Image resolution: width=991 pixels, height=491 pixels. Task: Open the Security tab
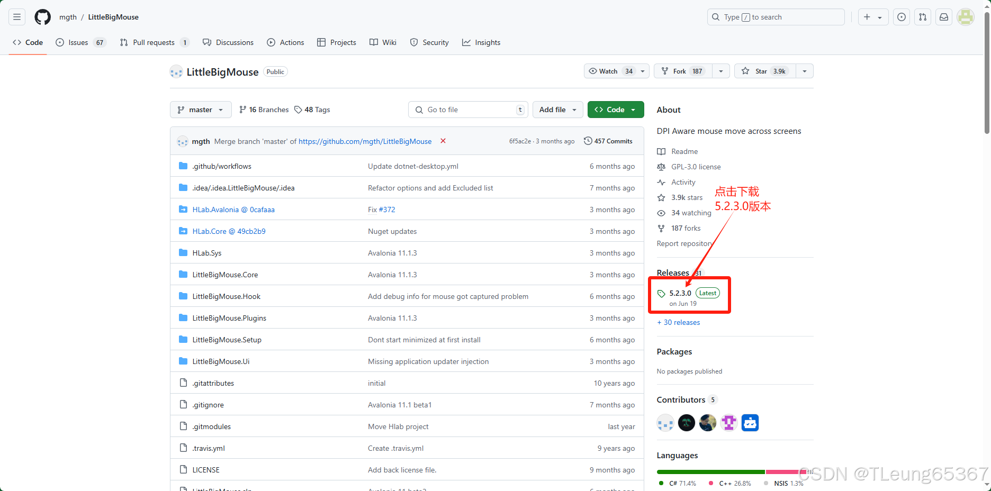click(x=429, y=42)
